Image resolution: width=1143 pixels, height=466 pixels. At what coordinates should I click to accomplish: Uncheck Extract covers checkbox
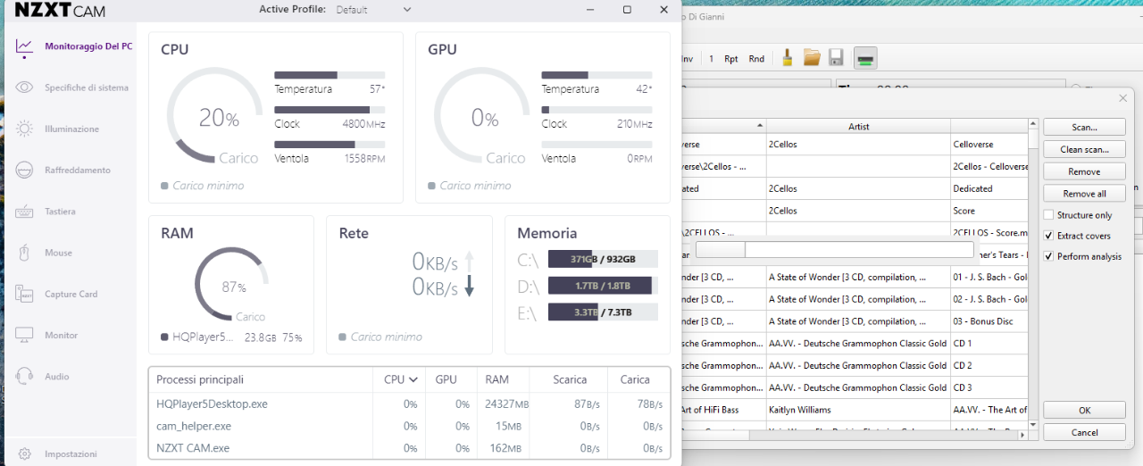[1048, 236]
